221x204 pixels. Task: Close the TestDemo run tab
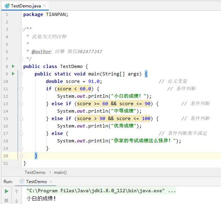(51, 182)
